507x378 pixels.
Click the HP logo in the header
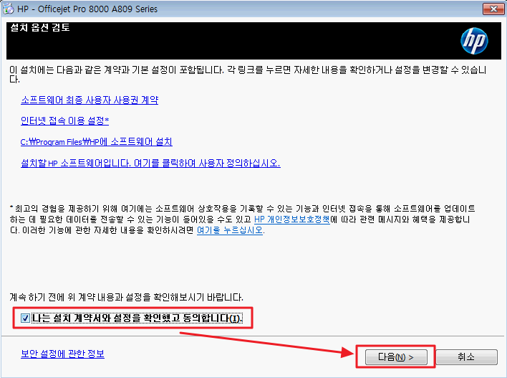point(474,41)
